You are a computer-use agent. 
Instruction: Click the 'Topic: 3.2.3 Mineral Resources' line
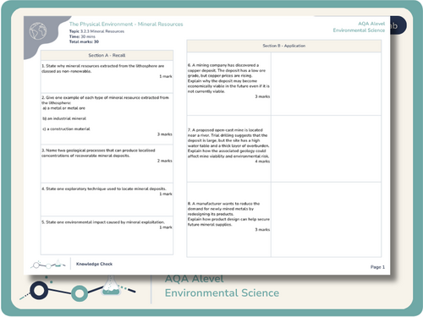96,31
